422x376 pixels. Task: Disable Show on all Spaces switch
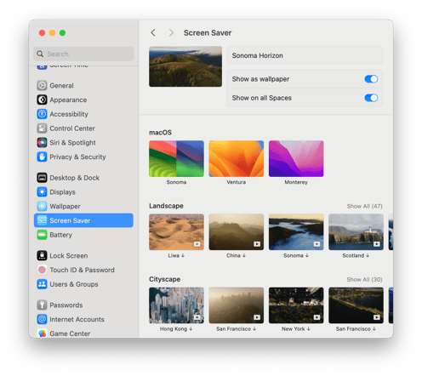[x=371, y=98]
